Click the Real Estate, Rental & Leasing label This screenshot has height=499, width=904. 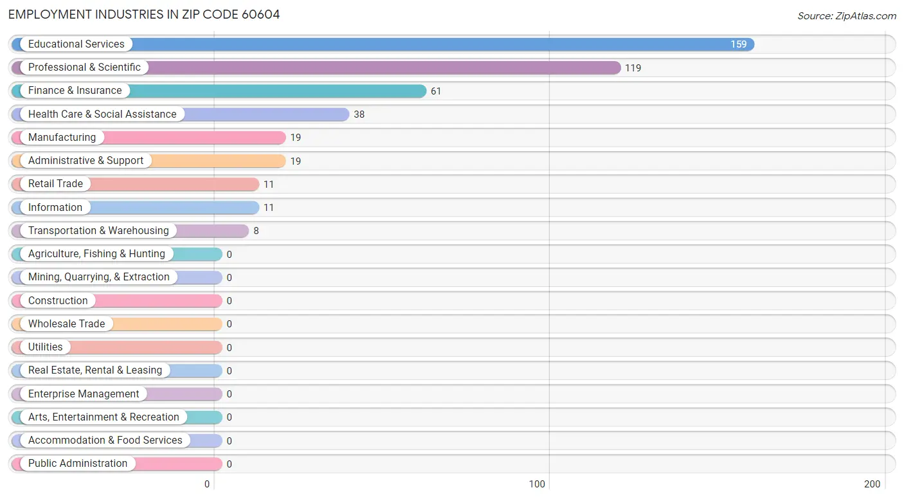[x=95, y=370]
